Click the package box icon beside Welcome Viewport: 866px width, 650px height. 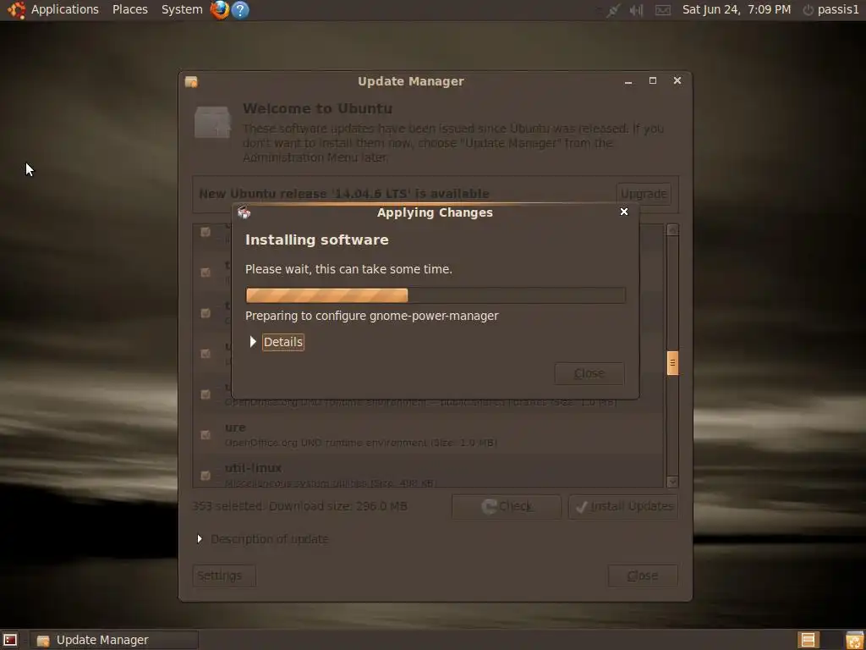(x=212, y=122)
